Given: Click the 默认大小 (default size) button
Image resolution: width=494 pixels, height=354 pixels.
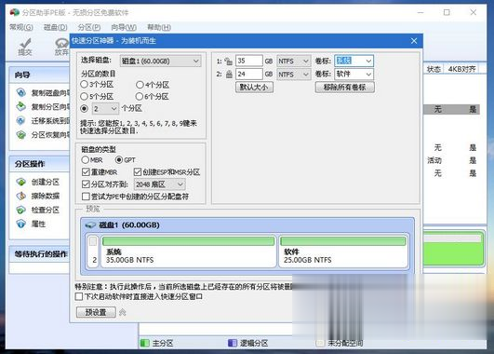Looking at the screenshot, I should click(254, 87).
